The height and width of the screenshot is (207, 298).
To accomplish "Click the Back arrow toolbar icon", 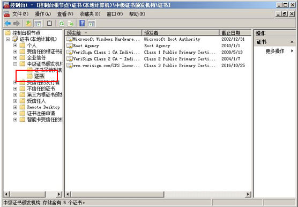I will pos(8,24).
